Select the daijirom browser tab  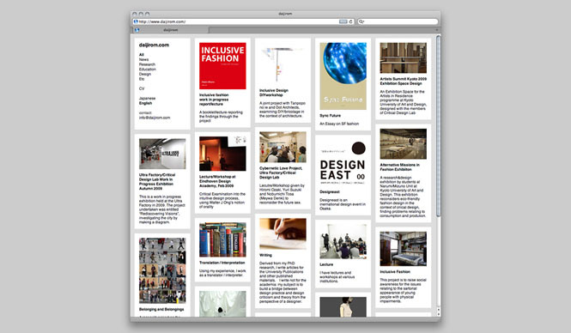pos(170,30)
